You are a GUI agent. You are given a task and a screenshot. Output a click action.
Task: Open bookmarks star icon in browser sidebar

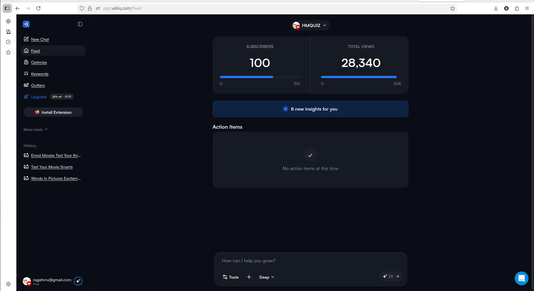tap(8, 52)
